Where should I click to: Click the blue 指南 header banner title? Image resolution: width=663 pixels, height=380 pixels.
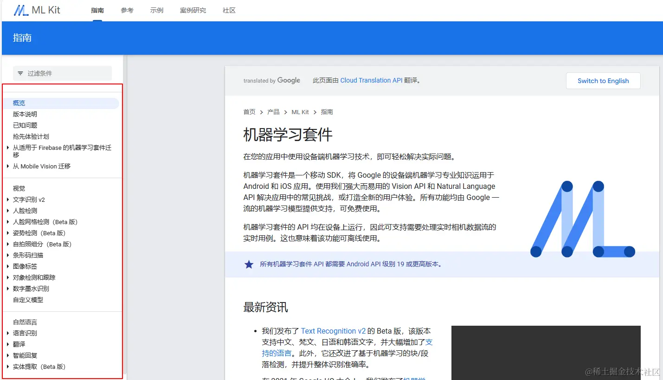[x=22, y=38]
